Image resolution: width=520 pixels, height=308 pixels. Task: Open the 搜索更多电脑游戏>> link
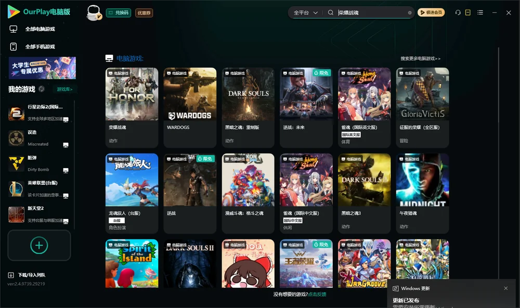point(421,58)
